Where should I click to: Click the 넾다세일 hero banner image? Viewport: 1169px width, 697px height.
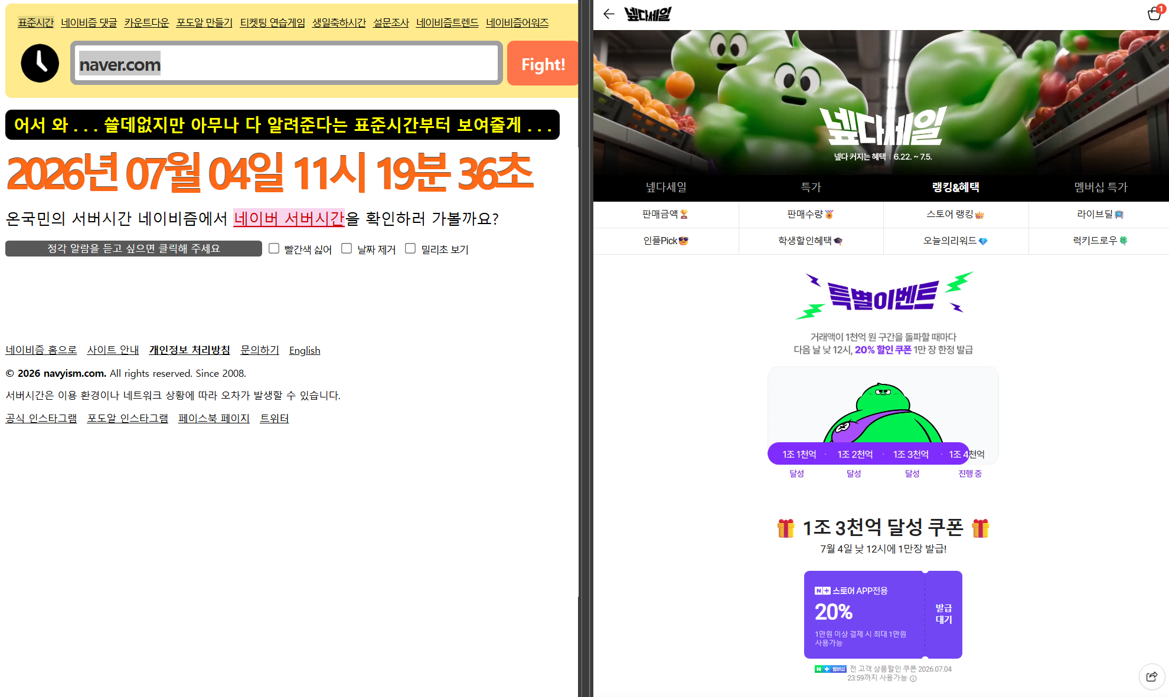click(x=881, y=102)
